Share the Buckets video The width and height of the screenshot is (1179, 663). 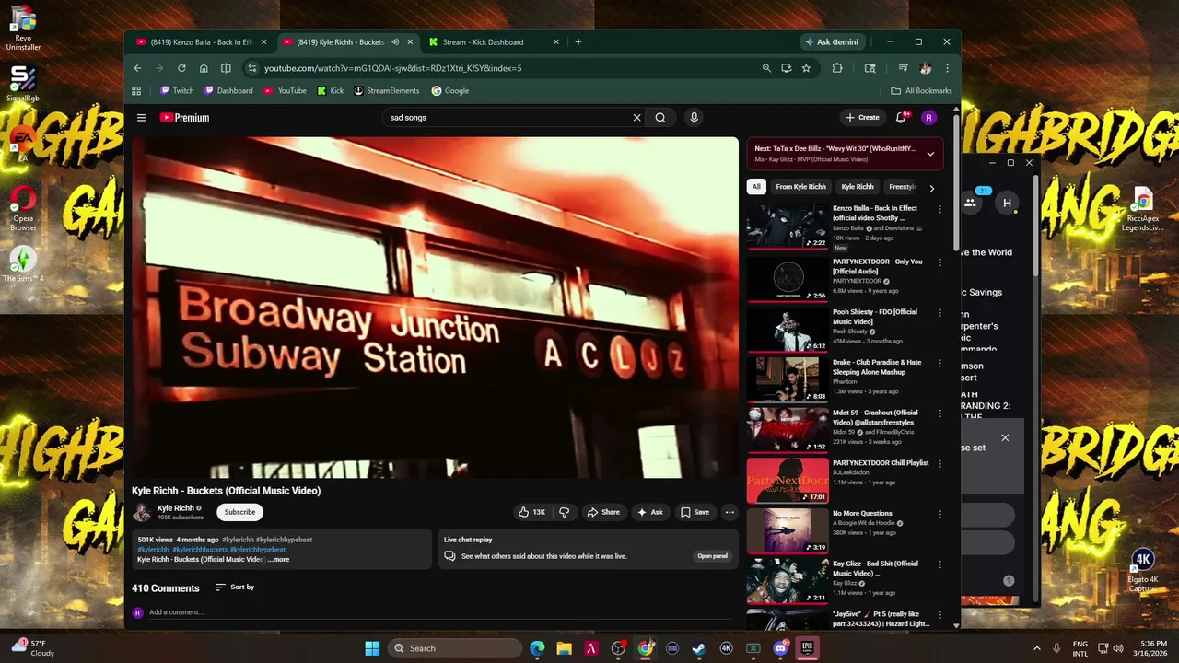603,512
